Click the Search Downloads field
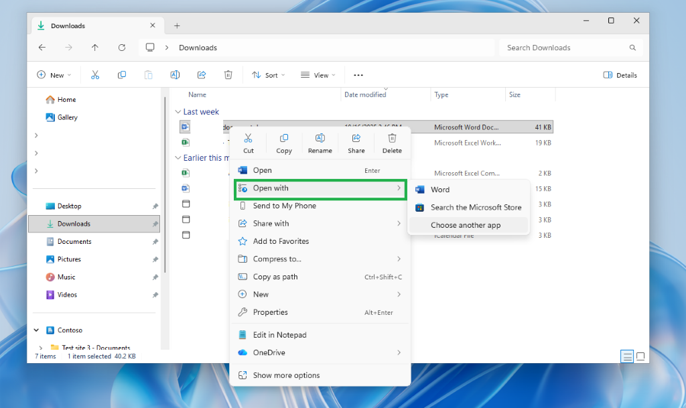 571,48
